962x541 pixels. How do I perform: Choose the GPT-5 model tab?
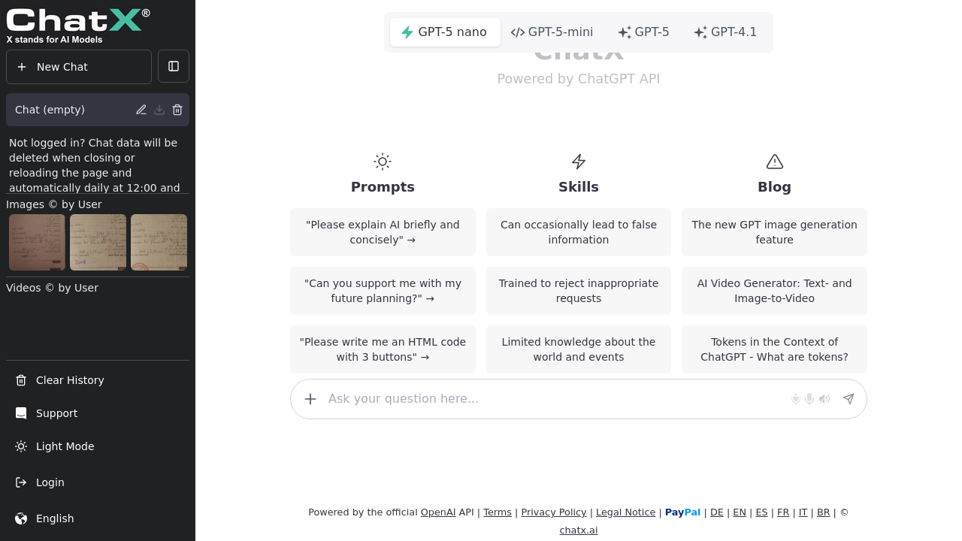coord(643,32)
